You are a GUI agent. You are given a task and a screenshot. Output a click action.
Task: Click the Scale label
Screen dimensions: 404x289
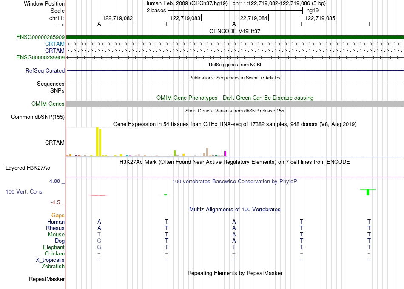(57, 11)
